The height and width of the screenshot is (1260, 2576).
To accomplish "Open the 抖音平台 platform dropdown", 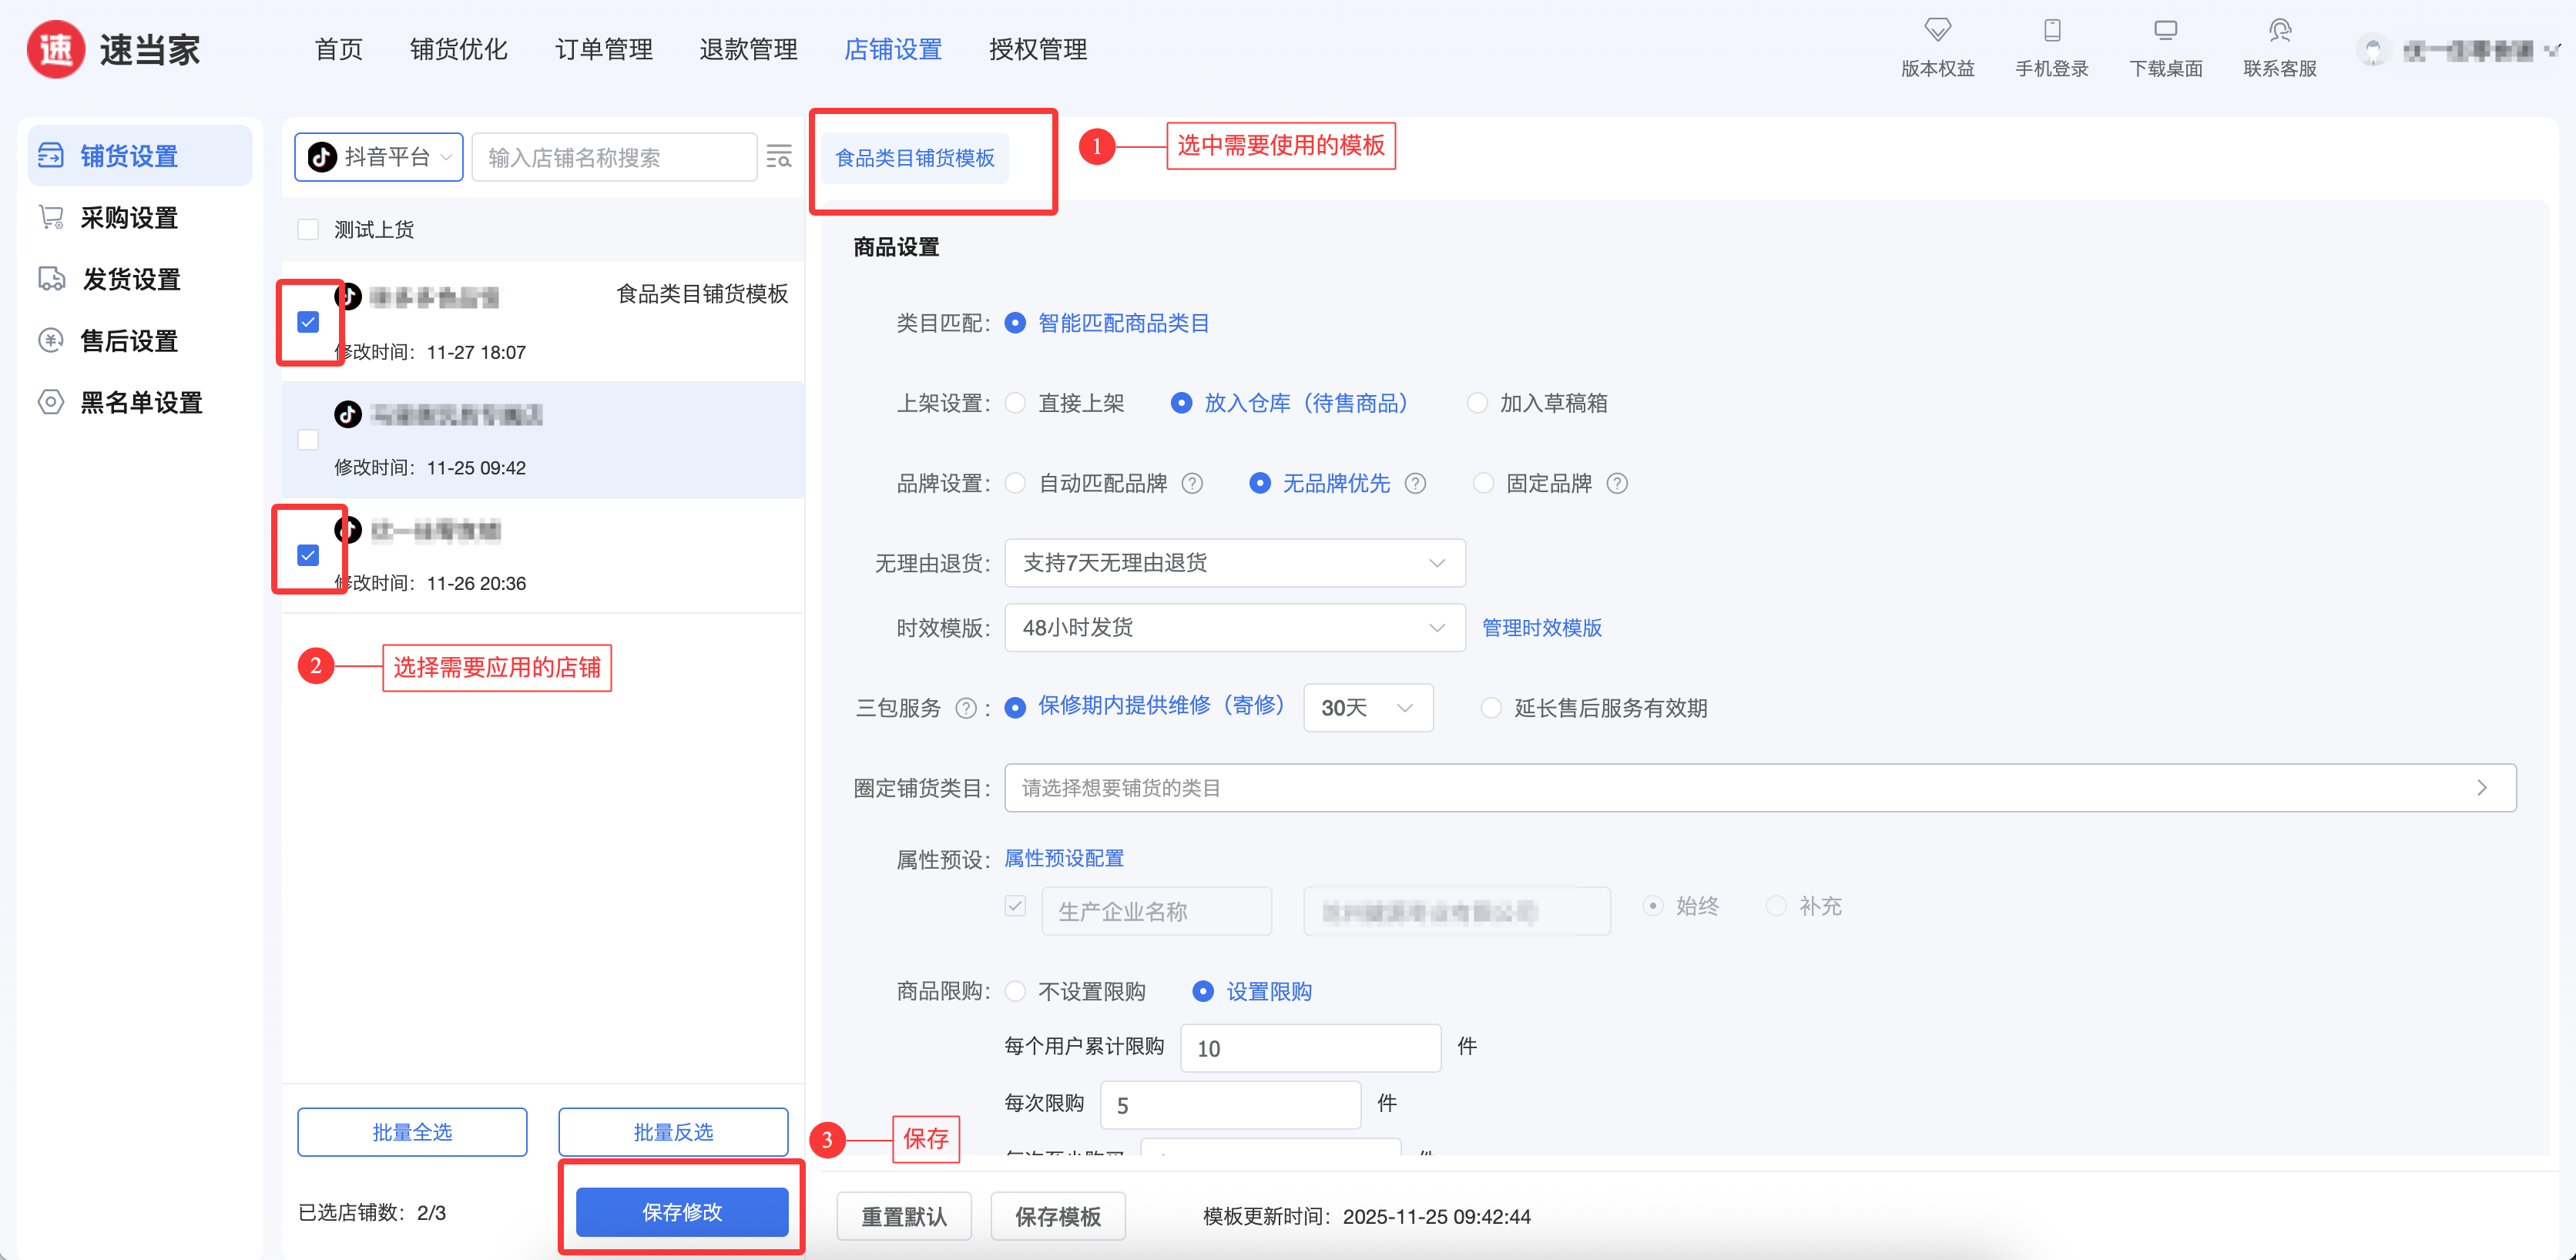I will click(x=379, y=157).
